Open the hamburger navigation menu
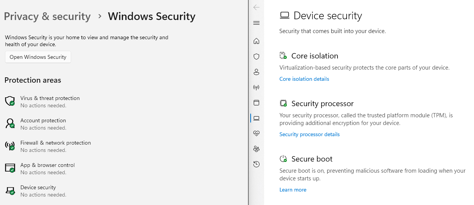This screenshot has width=474, height=205. [256, 23]
